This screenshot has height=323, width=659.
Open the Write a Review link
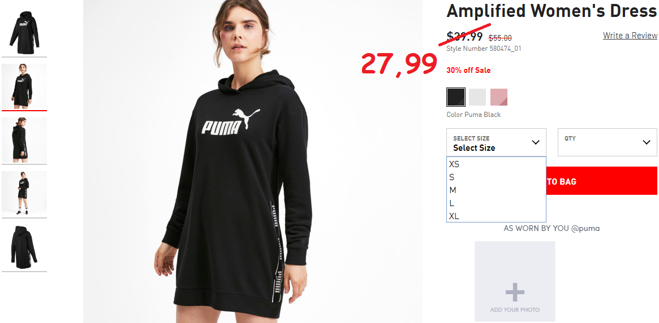click(x=630, y=36)
